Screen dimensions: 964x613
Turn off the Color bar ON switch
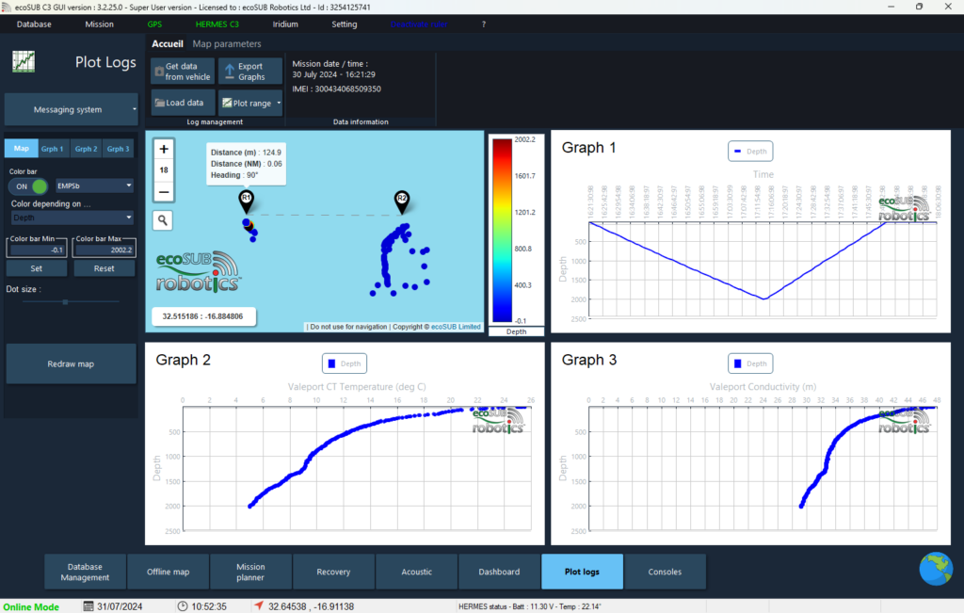[x=29, y=186]
